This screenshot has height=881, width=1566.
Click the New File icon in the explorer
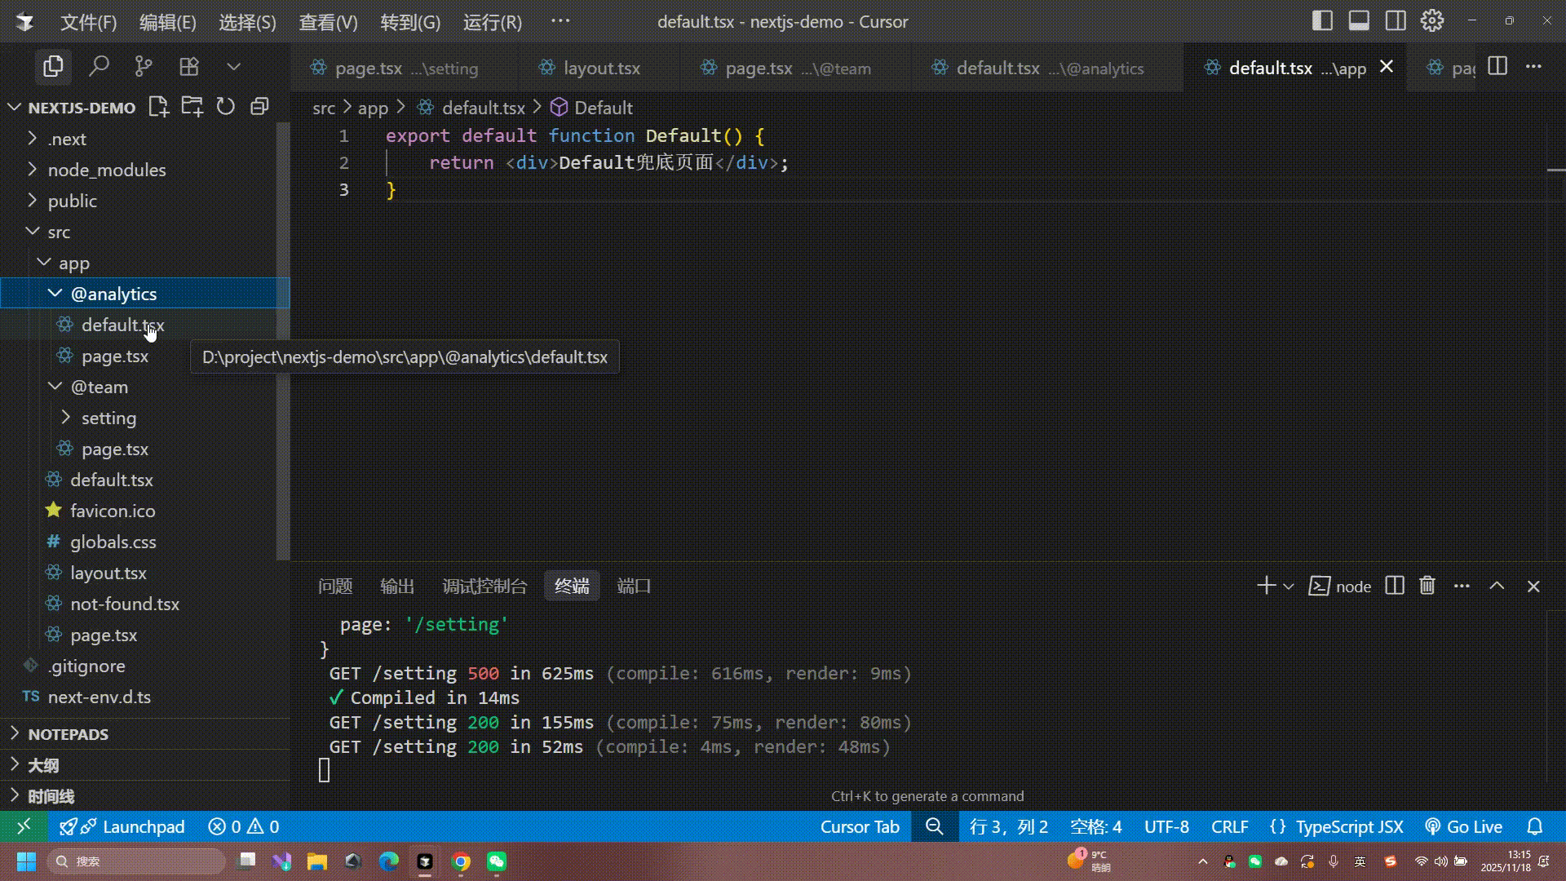158,107
